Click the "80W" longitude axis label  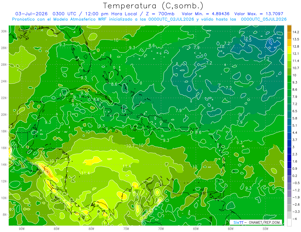coord(91,229)
